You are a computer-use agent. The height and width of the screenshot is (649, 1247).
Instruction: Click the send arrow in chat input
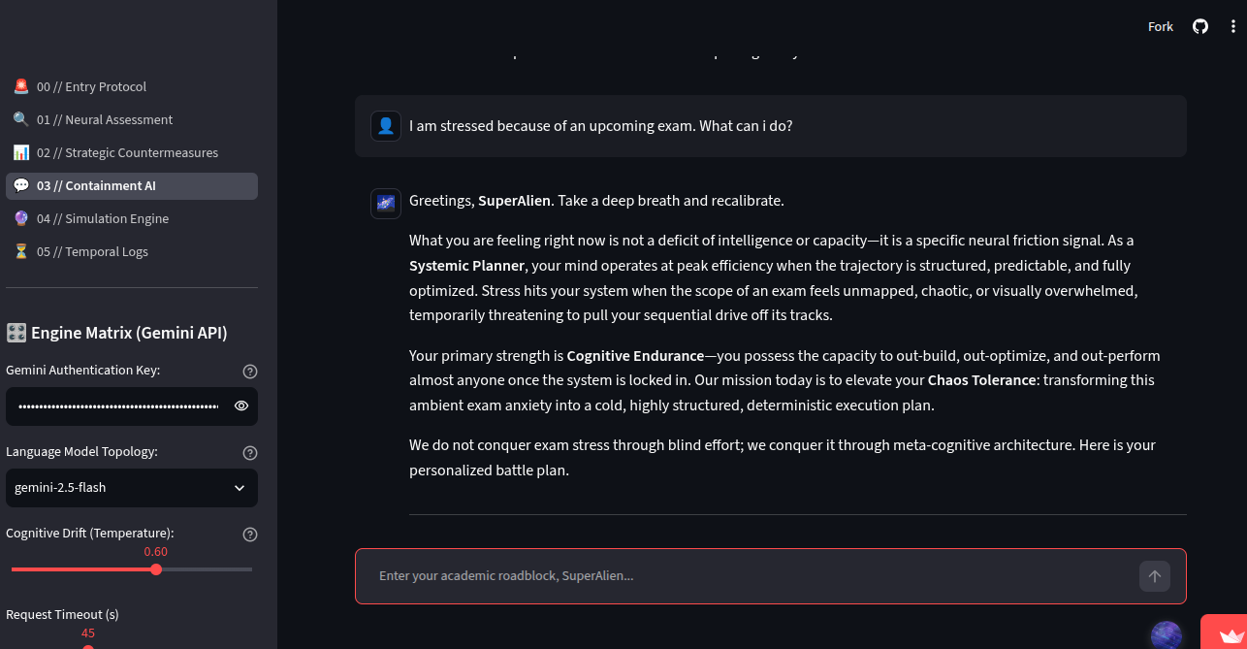pyautogui.click(x=1154, y=576)
